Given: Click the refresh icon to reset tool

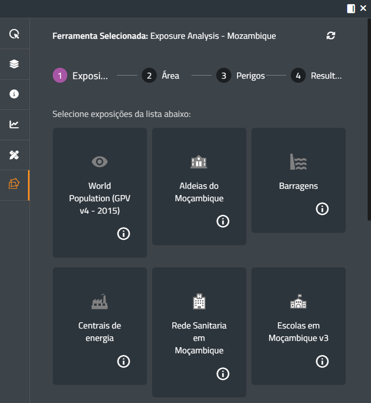Looking at the screenshot, I should 331,36.
